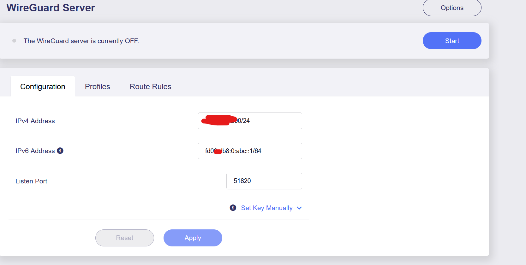
Task: Click the 'server is currently OFF' status message
Action: [81, 41]
